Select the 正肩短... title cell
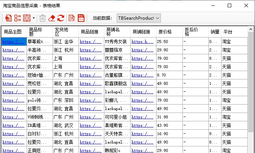This screenshot has width=255, height=153. tap(40, 150)
